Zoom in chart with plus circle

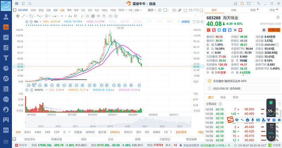202,22
